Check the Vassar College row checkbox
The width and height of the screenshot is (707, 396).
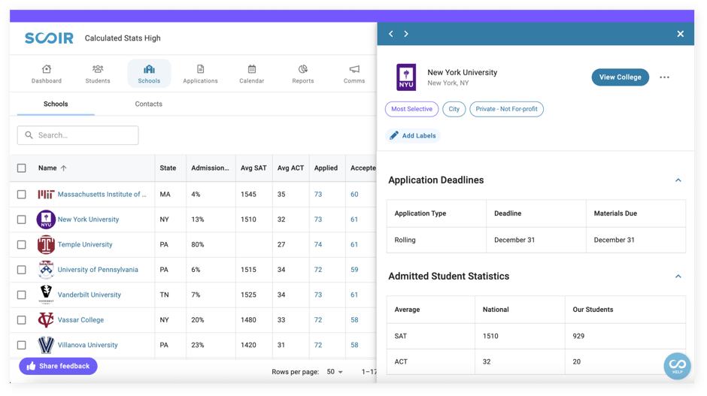(x=22, y=320)
